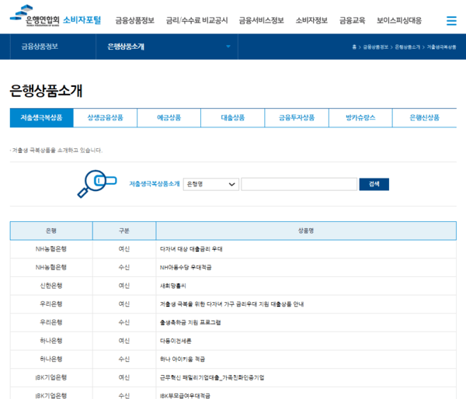Open the 금리/수수료 비교공시 menu
This screenshot has width=466, height=399.
[196, 20]
